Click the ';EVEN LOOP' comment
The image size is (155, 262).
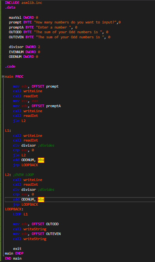[x=23, y=175]
